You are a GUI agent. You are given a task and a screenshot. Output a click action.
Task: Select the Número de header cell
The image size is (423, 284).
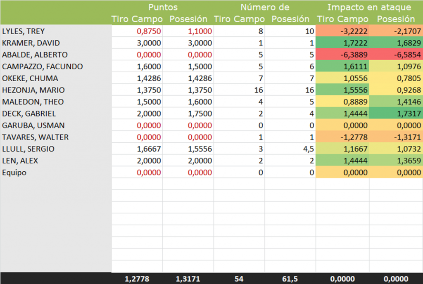265,7
